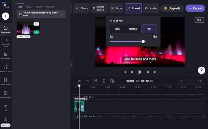The height and width of the screenshot is (129, 208).
Task: Collapse the media panel with arrow
Action: coord(72,64)
